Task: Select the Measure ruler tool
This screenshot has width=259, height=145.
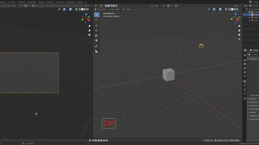Action: [x=97, y=51]
